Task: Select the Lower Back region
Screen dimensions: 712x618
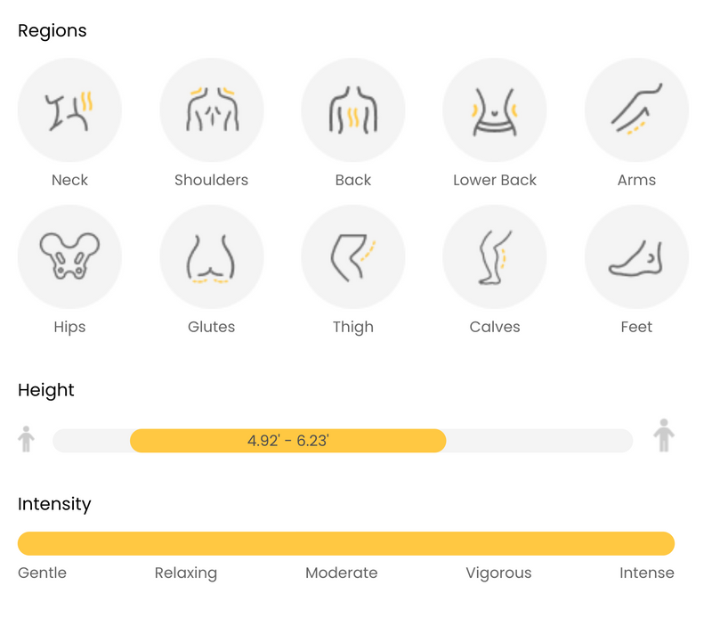Action: click(x=495, y=110)
